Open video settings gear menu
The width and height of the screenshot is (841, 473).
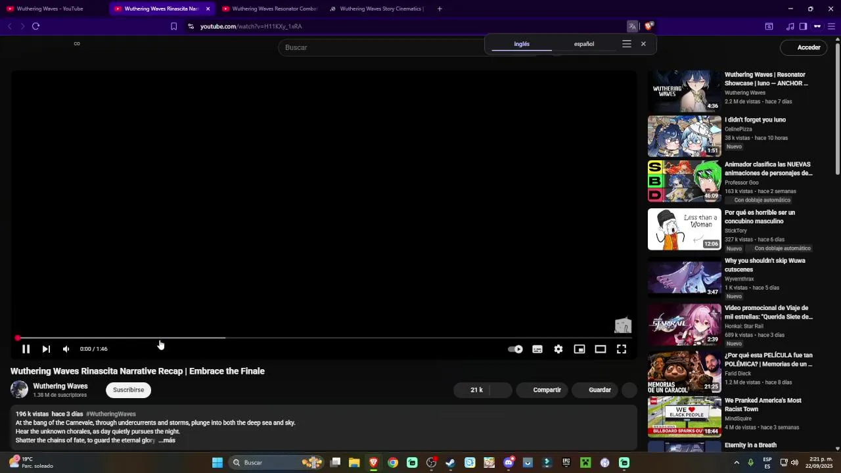pyautogui.click(x=558, y=349)
